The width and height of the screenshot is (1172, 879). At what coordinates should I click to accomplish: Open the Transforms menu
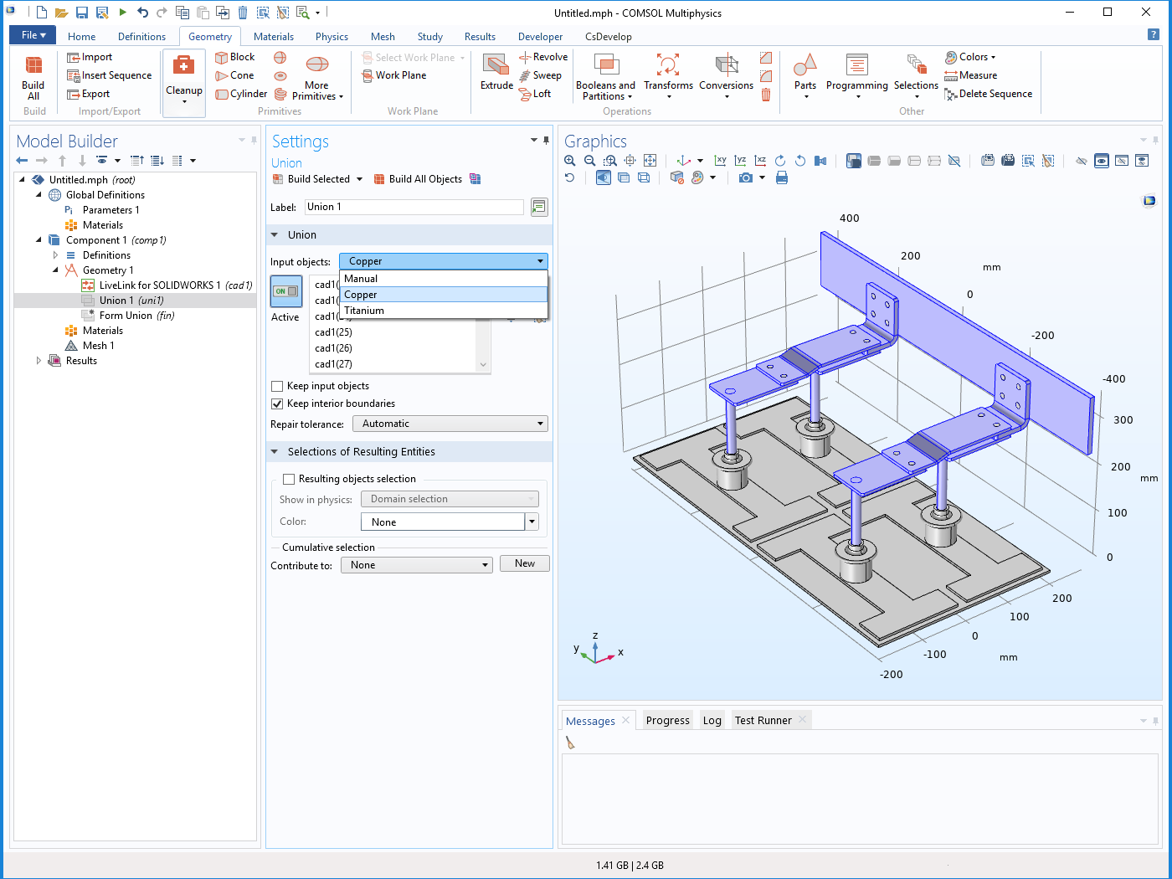coord(668,77)
